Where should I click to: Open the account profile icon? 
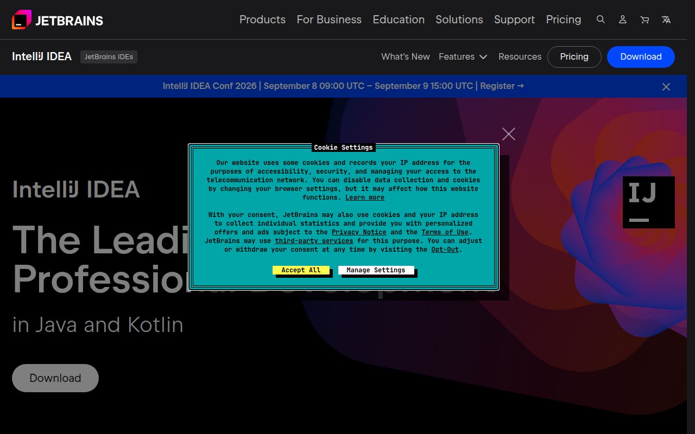(x=623, y=20)
